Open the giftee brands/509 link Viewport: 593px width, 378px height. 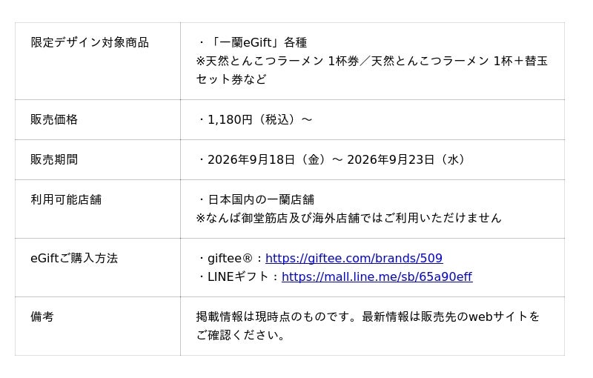point(354,258)
